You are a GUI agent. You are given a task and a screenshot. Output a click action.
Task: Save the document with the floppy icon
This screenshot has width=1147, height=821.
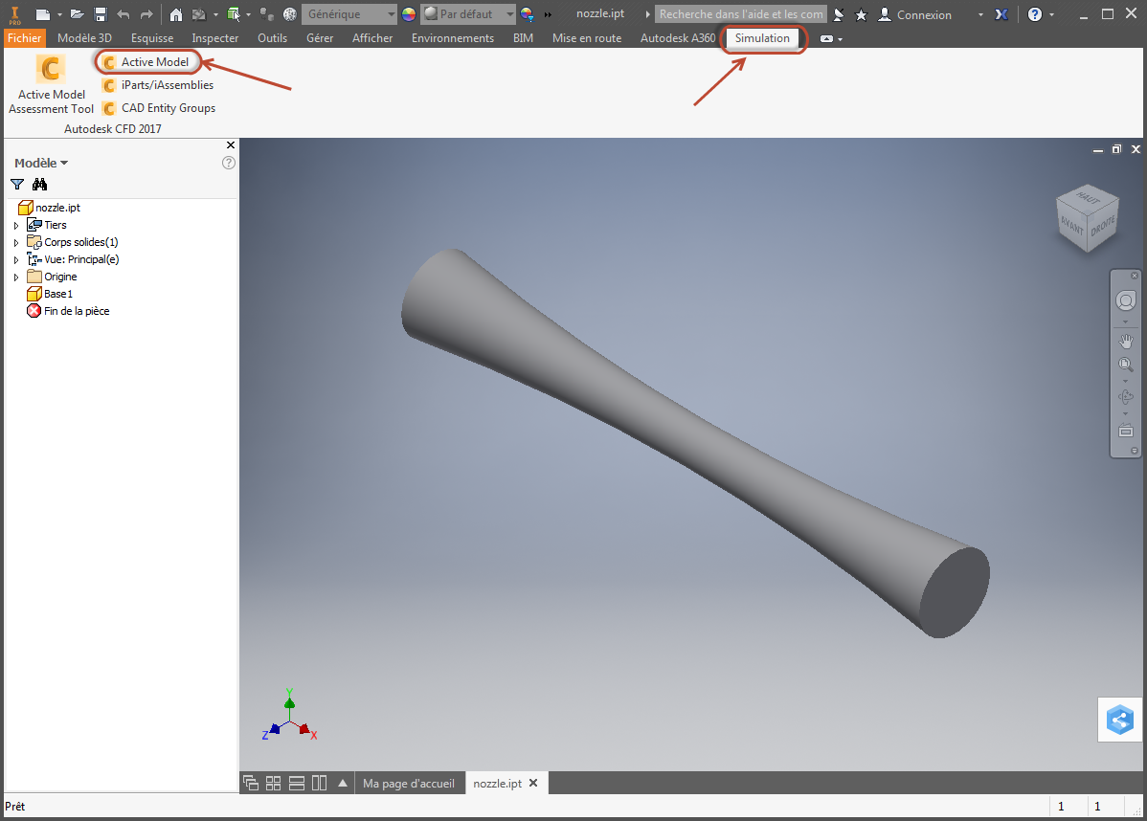pyautogui.click(x=101, y=14)
